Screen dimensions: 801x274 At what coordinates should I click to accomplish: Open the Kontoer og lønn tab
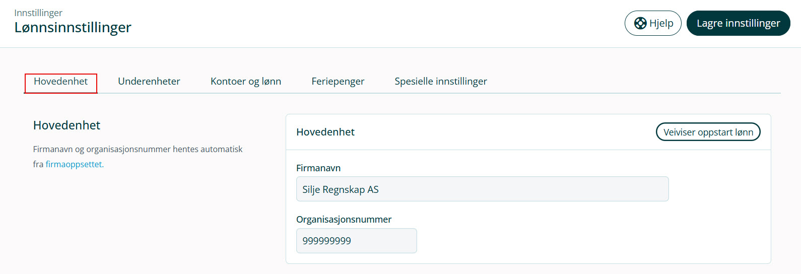click(246, 82)
